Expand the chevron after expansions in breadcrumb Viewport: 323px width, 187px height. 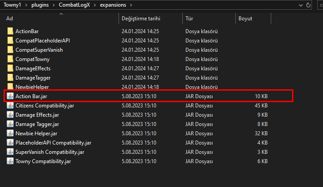click(x=131, y=5)
